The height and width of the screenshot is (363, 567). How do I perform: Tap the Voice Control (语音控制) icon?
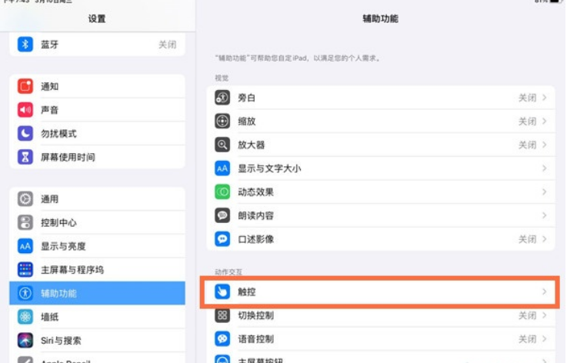click(222, 339)
